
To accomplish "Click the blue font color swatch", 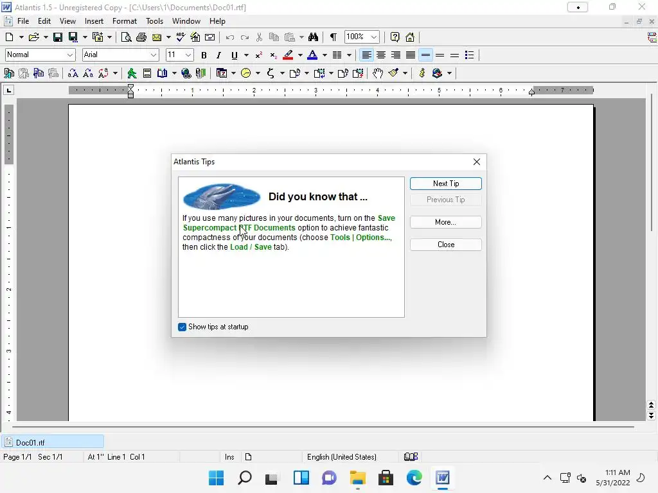I will pyautogui.click(x=312, y=55).
